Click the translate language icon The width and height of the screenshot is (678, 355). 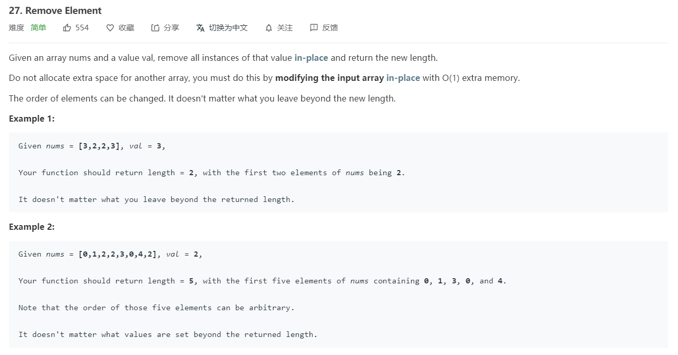(200, 28)
